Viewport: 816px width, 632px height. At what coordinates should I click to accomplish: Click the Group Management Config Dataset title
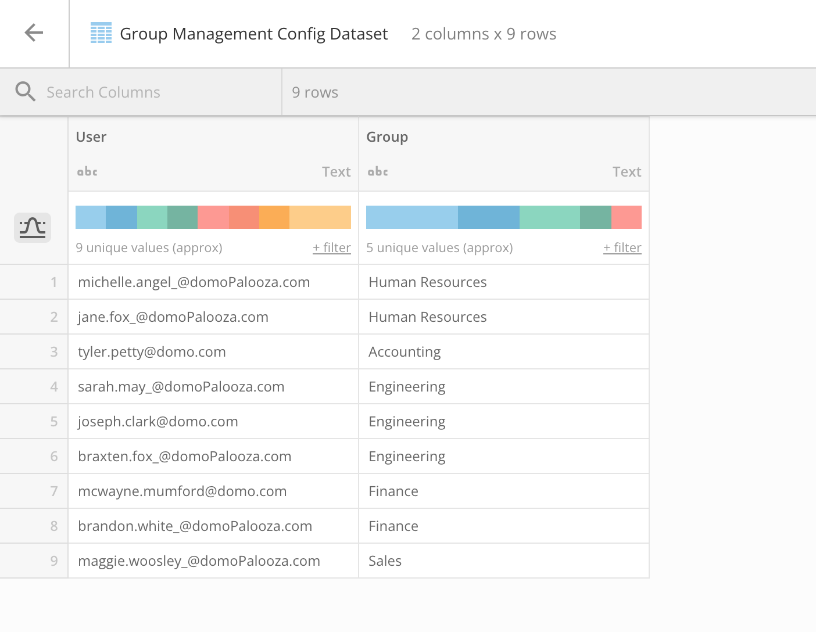click(x=253, y=34)
